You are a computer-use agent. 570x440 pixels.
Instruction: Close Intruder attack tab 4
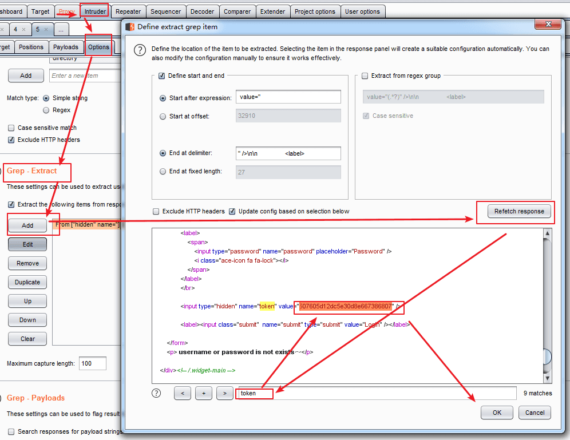click(23, 29)
